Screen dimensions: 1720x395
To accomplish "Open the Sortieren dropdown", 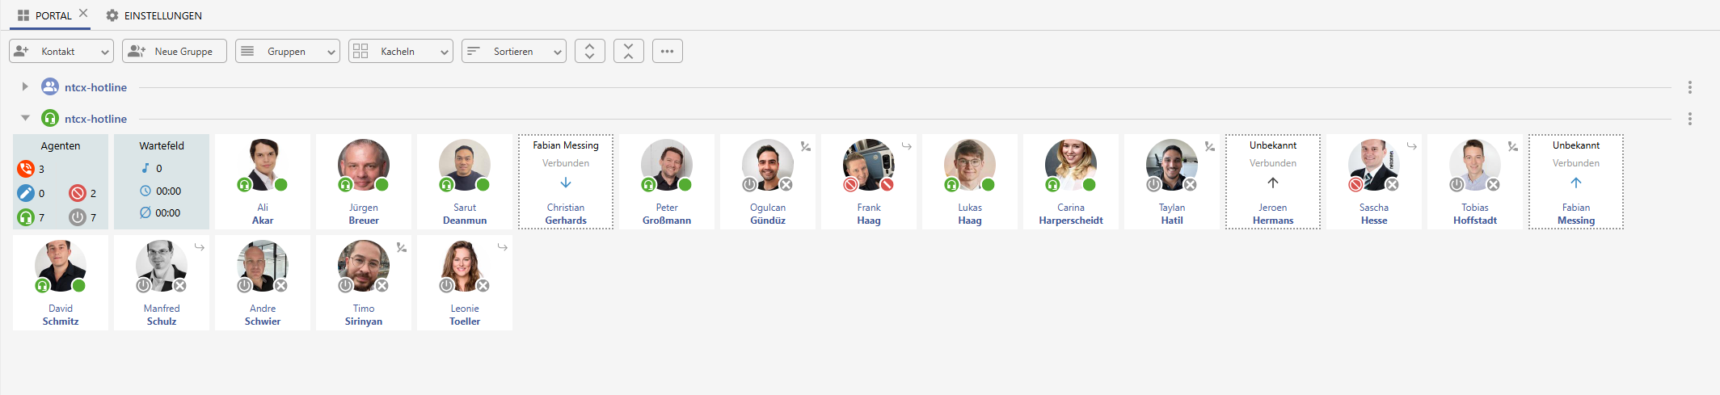I will [x=514, y=51].
